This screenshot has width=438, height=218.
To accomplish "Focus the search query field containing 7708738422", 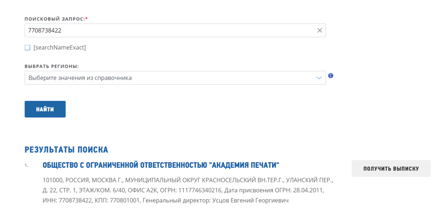I will [175, 31].
